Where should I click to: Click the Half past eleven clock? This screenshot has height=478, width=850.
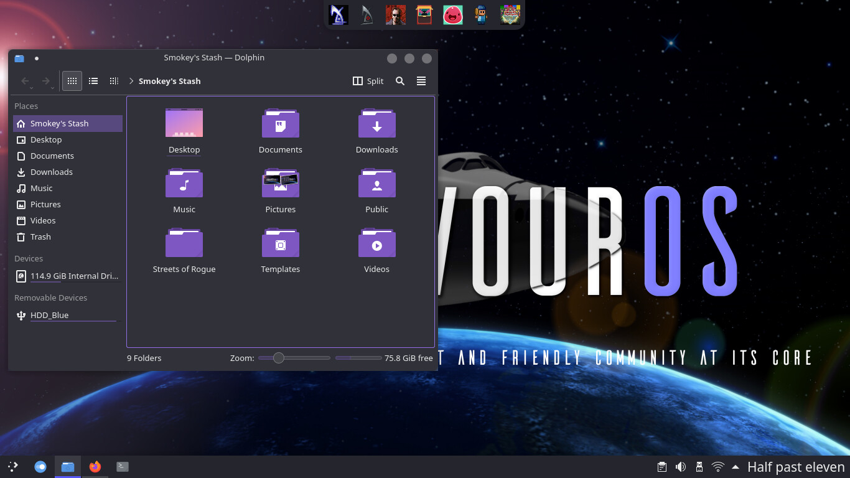[x=796, y=467]
